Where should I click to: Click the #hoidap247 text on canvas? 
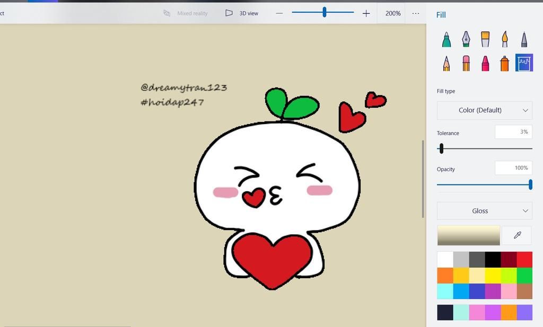[x=172, y=102]
